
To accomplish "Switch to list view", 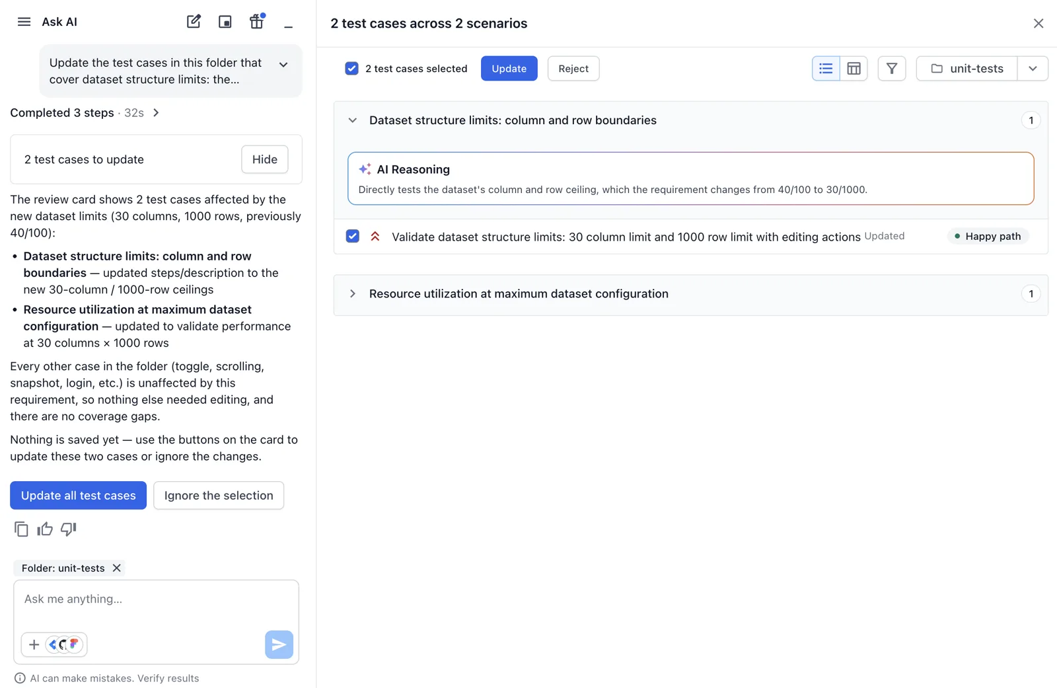I will point(826,69).
